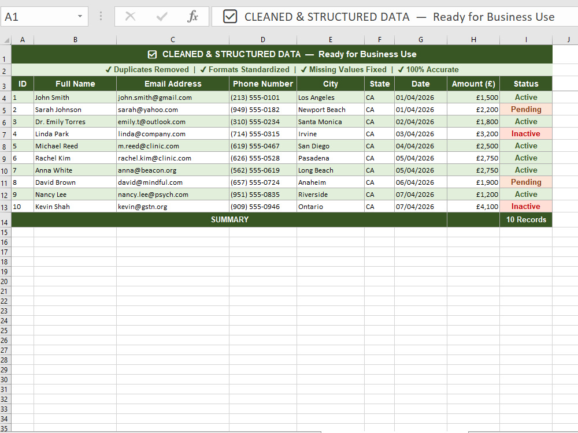Select row header 14

(x=6, y=219)
